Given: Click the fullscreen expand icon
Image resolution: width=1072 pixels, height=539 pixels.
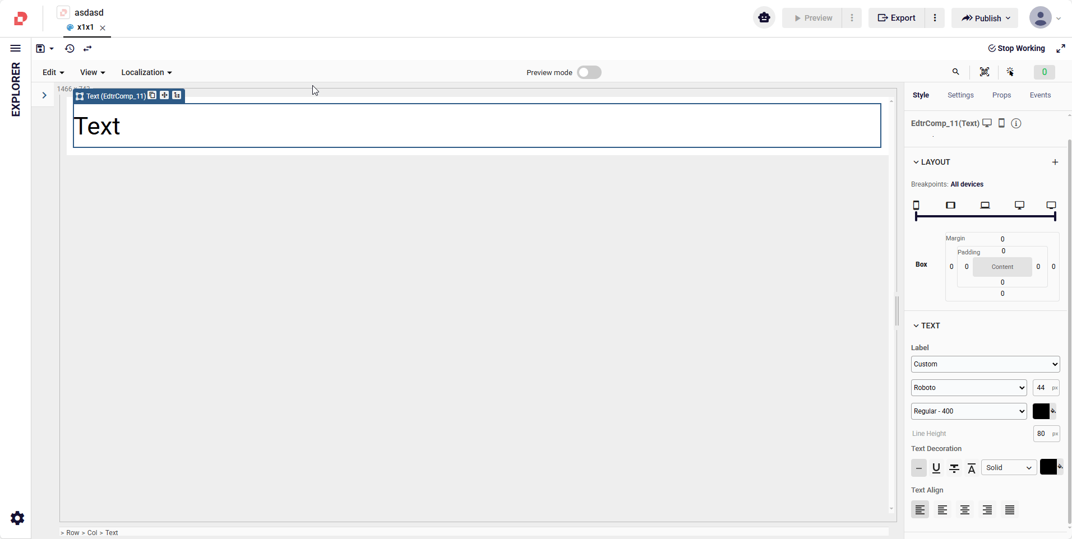Looking at the screenshot, I should click(x=1060, y=49).
